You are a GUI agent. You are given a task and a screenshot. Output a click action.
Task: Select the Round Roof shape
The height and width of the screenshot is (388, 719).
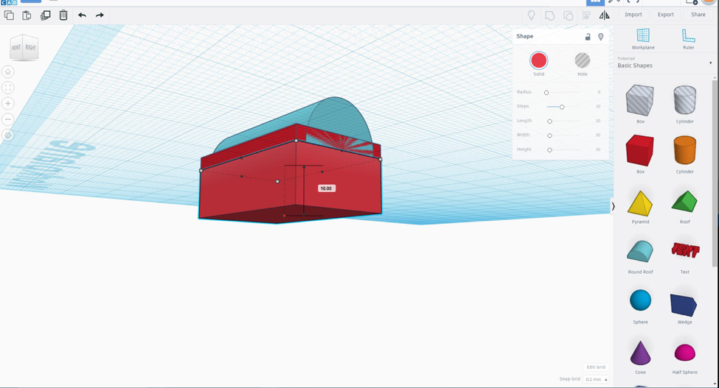[640, 251]
